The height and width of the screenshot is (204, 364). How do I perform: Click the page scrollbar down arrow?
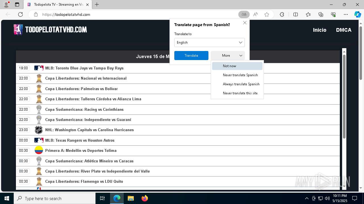click(361, 188)
